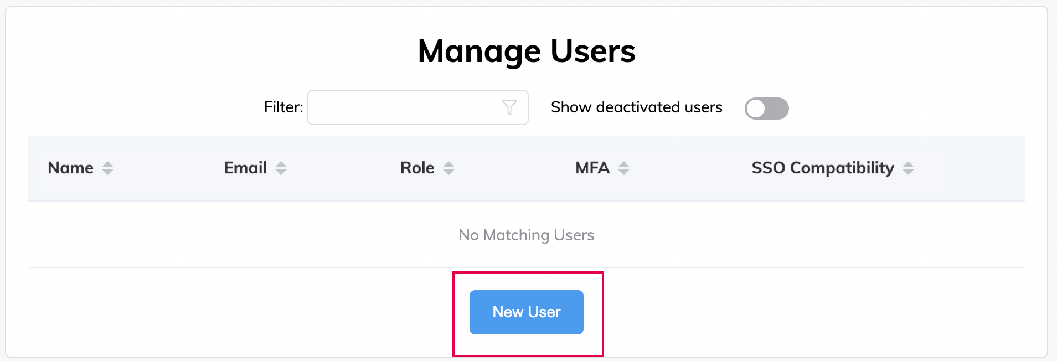Image resolution: width=1057 pixels, height=361 pixels.
Task: Sort the table by the MFA header
Action: pyautogui.click(x=592, y=168)
